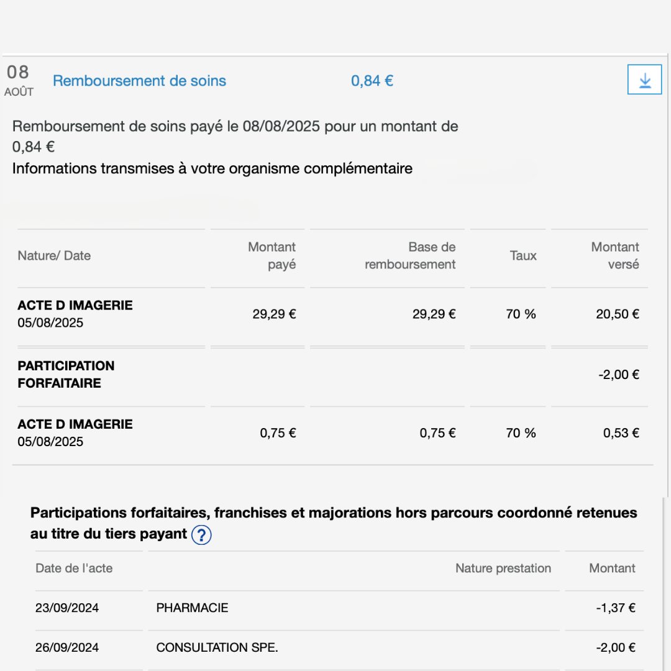Image resolution: width=671 pixels, height=671 pixels.
Task: Select the 0,84 € amount next to the title
Action: pyautogui.click(x=372, y=80)
